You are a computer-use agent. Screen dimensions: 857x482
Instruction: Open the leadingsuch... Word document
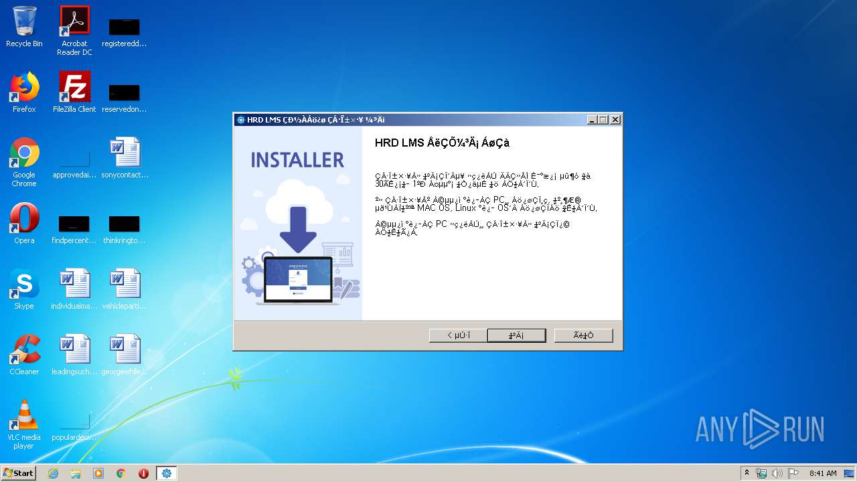point(74,355)
